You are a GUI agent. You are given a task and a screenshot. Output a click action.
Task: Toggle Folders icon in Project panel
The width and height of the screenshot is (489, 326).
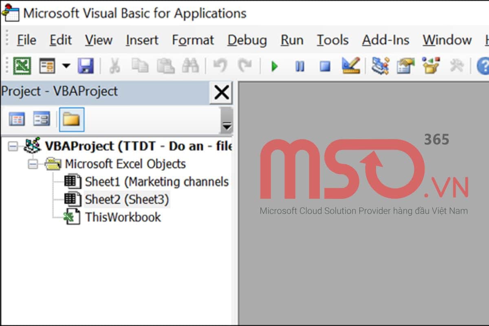[x=71, y=119]
